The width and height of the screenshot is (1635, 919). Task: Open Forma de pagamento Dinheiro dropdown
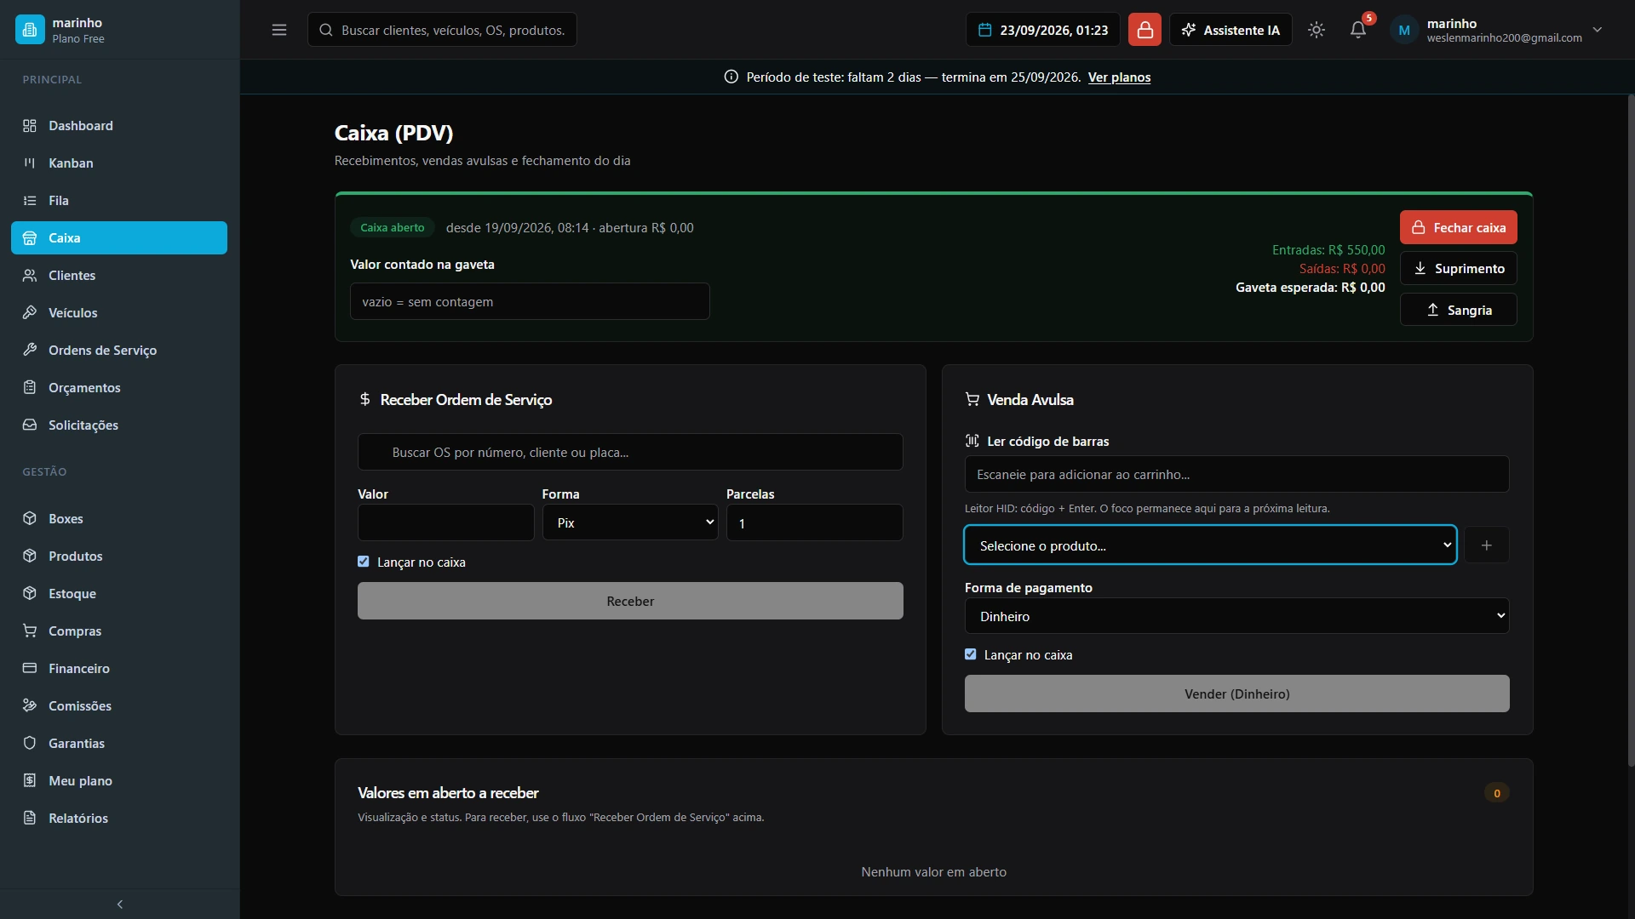tap(1236, 616)
